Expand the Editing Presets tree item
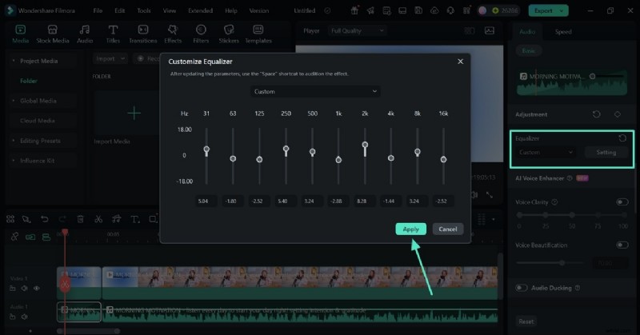 coord(13,141)
